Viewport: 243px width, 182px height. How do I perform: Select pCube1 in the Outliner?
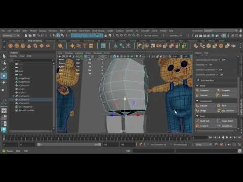click(x=22, y=89)
